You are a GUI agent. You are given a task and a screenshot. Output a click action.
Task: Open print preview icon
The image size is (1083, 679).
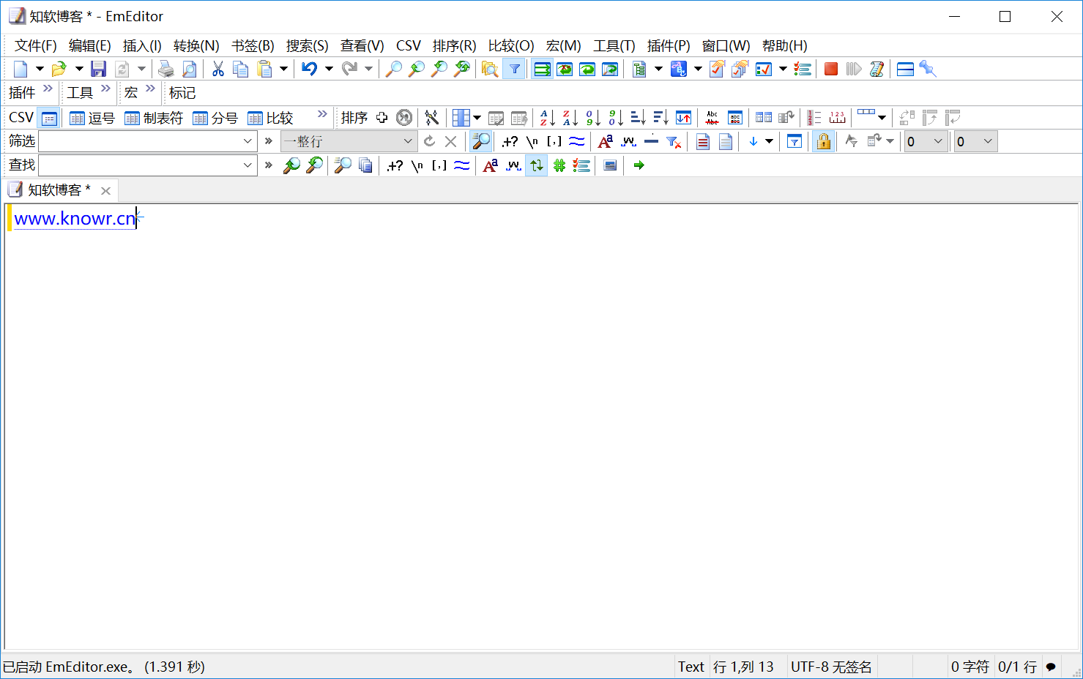coord(189,69)
